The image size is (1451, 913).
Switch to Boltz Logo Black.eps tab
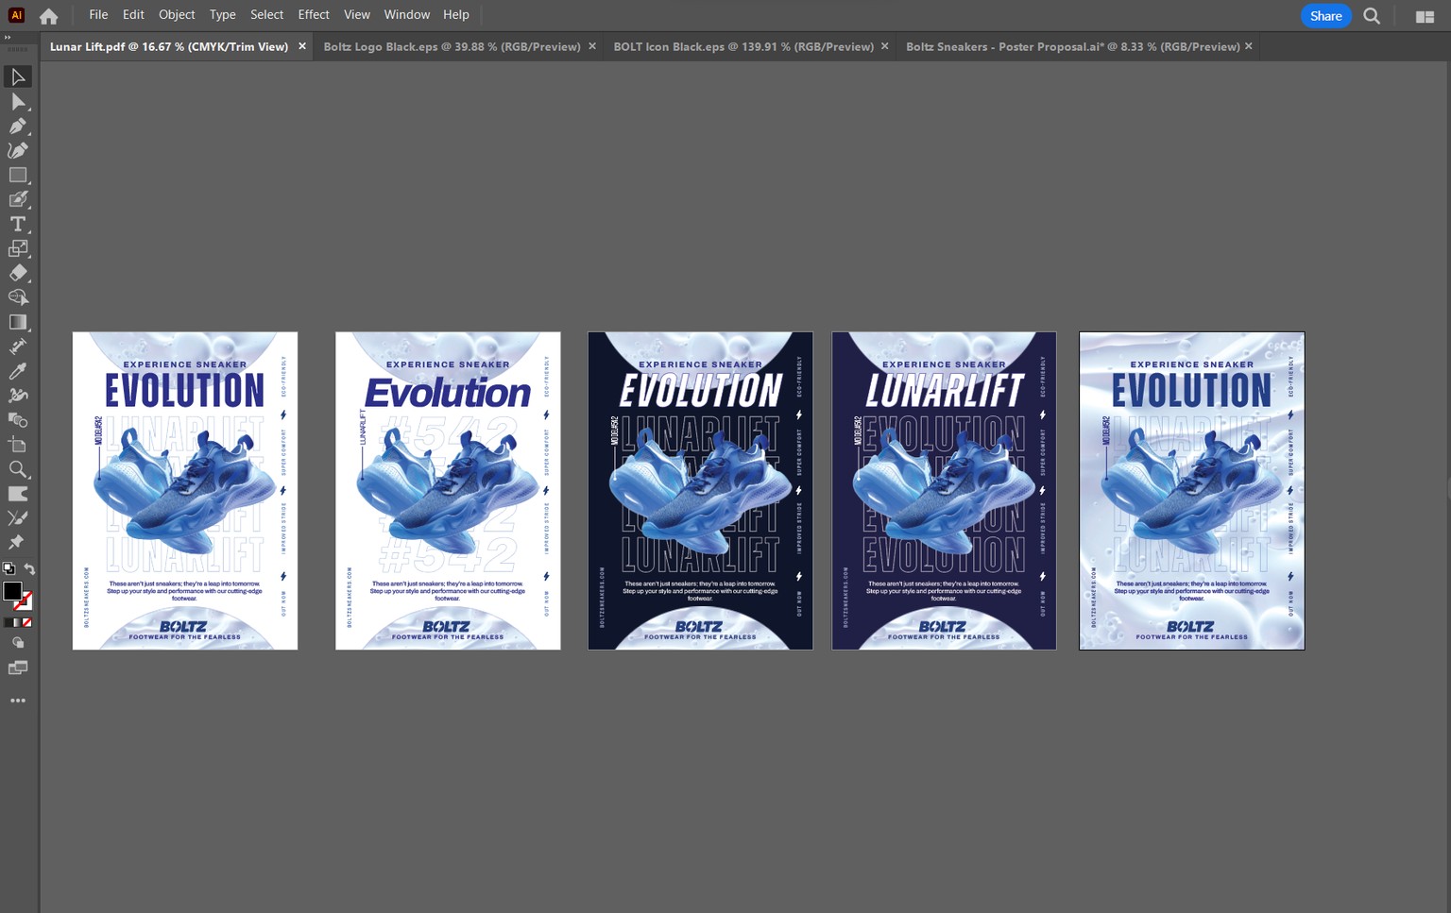[452, 46]
